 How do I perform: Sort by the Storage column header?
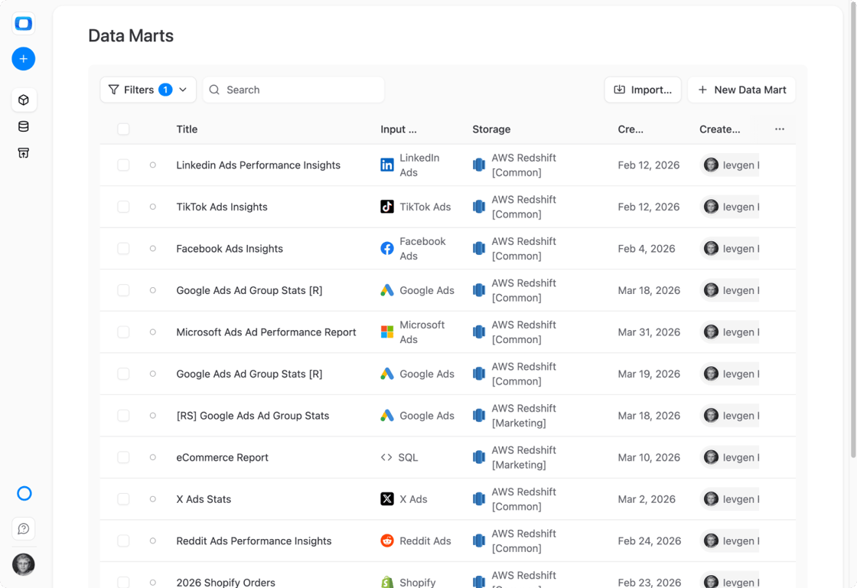click(x=491, y=129)
